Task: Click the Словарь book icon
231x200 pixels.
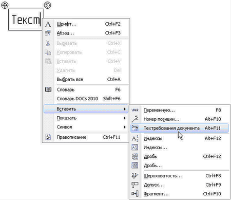Action: 48,89
